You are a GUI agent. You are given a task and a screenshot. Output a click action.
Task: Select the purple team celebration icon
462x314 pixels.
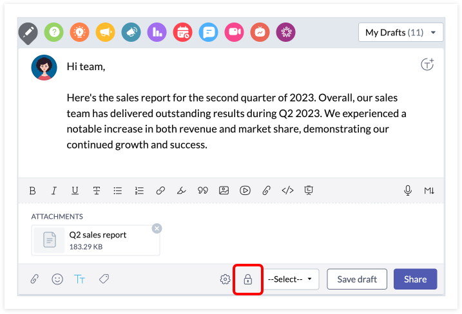(x=286, y=32)
